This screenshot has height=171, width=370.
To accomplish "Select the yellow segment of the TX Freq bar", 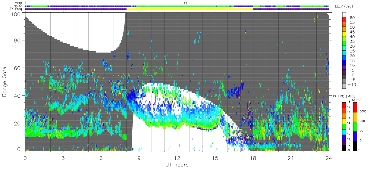I will pos(190,9).
